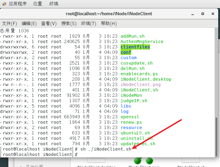Click the 终端 item in top panel
Viewport: 220px width, 167px height.
[x=54, y=4]
